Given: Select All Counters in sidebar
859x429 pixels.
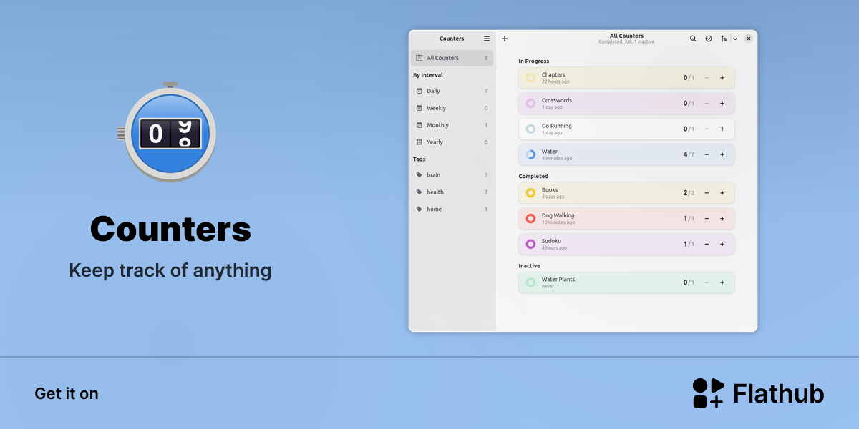Looking at the screenshot, I should click(452, 58).
